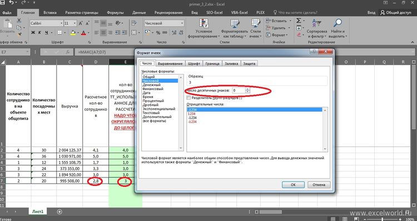417x221 pixels.
Task: Click the Copy icon in clipboard group
Action: pos(18,27)
